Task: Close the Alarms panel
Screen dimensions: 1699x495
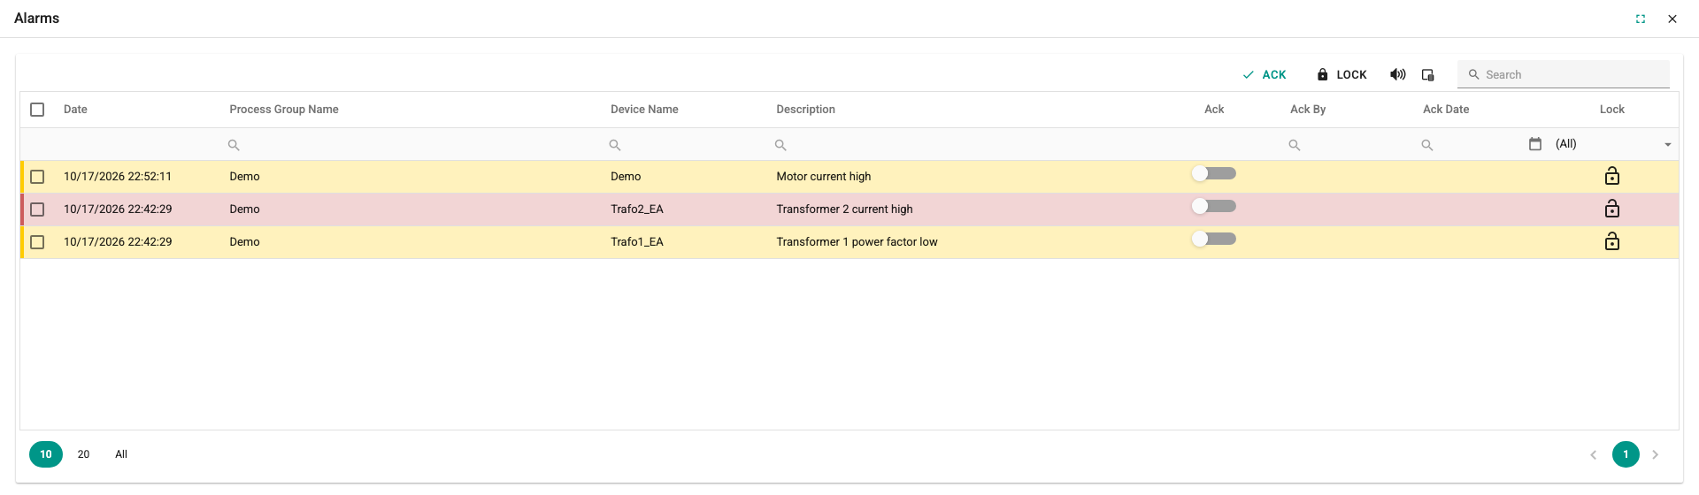Action: coord(1672,19)
